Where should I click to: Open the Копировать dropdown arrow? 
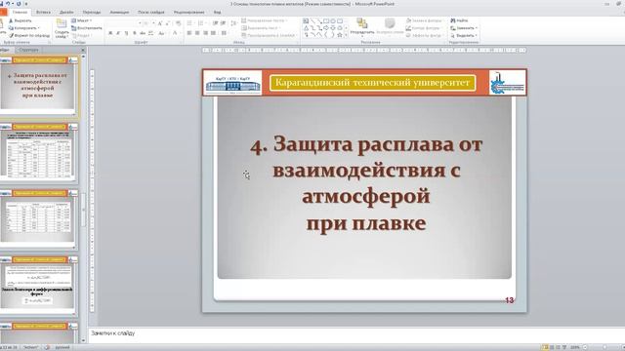coord(39,28)
